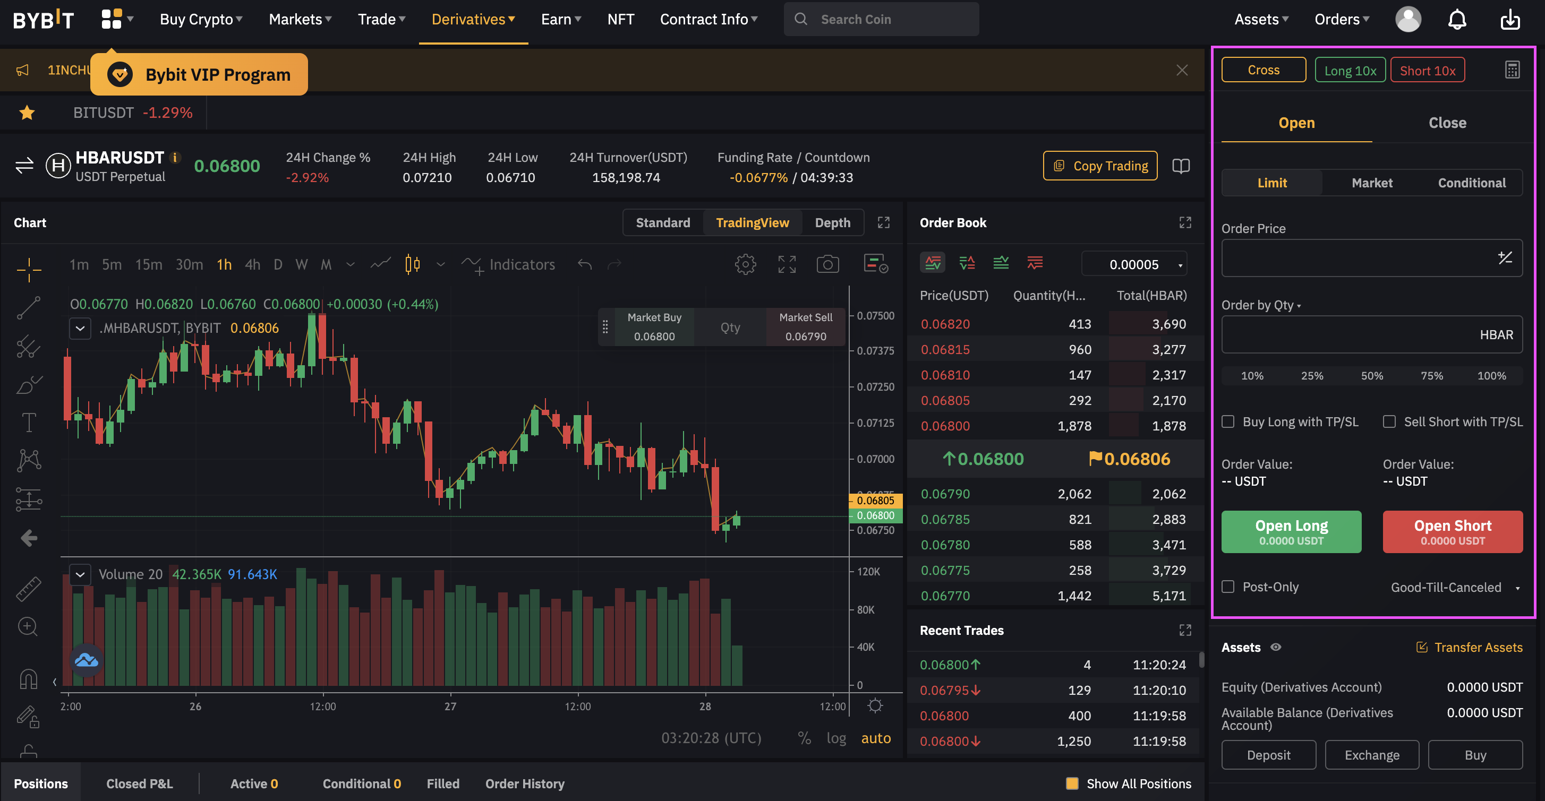Switch trading pair with swap arrows icon
1545x801 pixels.
click(24, 166)
